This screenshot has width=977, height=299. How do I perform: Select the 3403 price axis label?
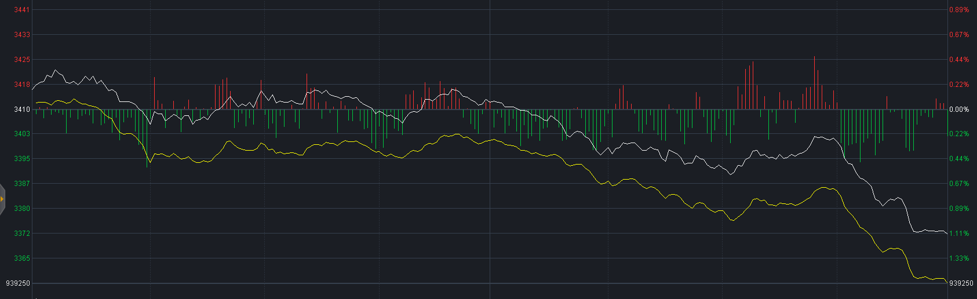pos(22,134)
